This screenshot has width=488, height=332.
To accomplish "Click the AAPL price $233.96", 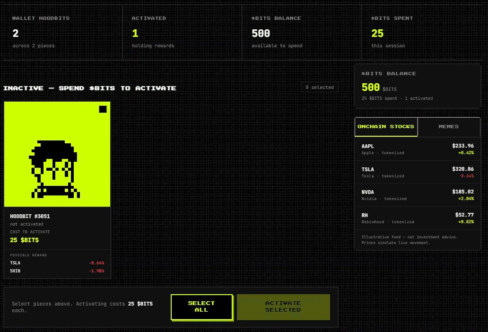I will pos(463,146).
